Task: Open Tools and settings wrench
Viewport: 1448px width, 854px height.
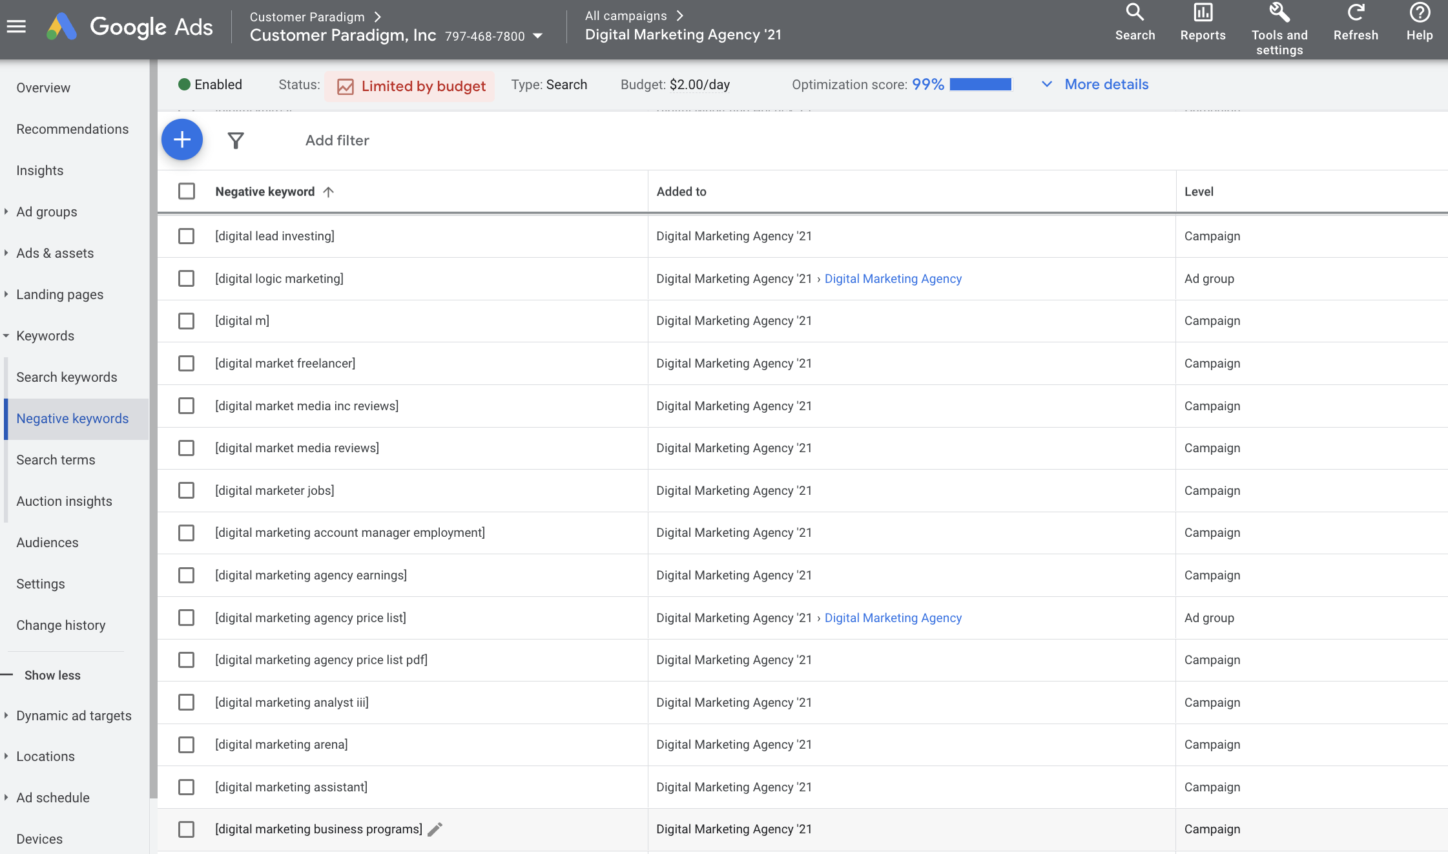Action: pyautogui.click(x=1279, y=14)
